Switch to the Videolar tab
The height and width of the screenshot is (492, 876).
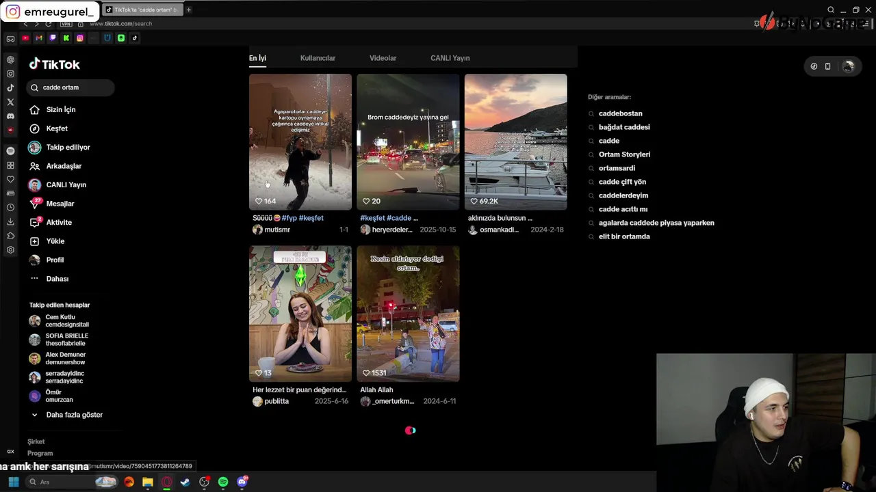coord(383,58)
